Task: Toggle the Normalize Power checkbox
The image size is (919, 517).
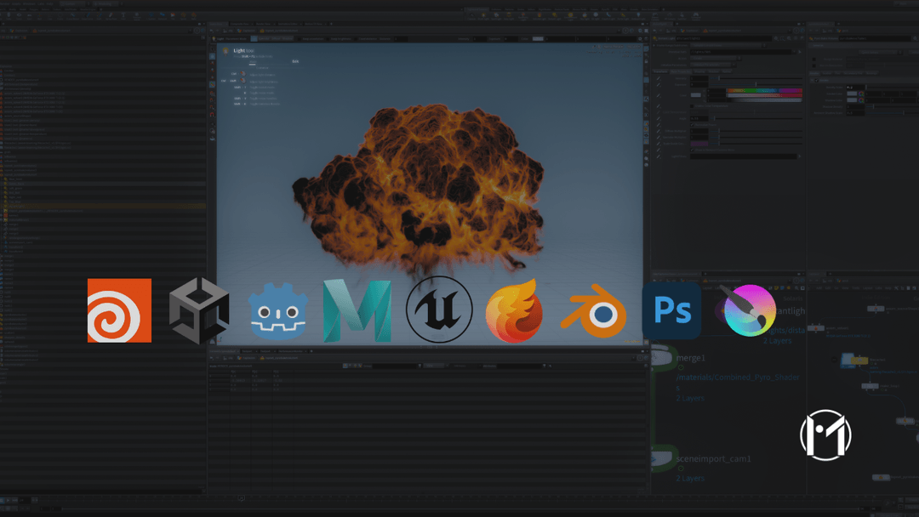Action: (693, 125)
